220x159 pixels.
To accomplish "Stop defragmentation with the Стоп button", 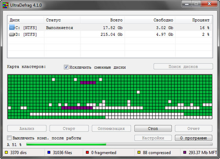I will click(x=153, y=128).
